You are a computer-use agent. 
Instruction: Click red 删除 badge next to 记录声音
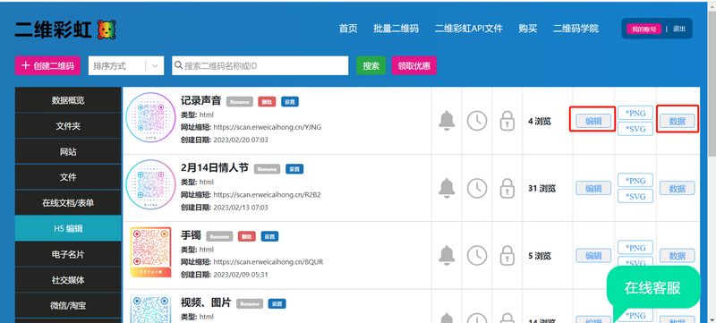tap(267, 102)
